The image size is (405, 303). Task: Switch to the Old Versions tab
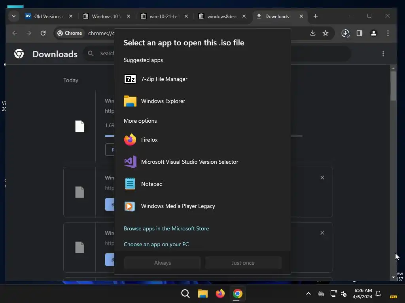coord(47,17)
